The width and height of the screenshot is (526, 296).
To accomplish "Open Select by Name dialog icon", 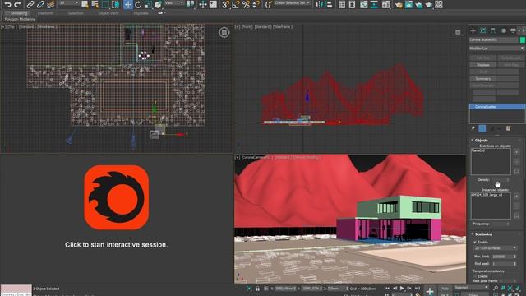I will (95, 4).
